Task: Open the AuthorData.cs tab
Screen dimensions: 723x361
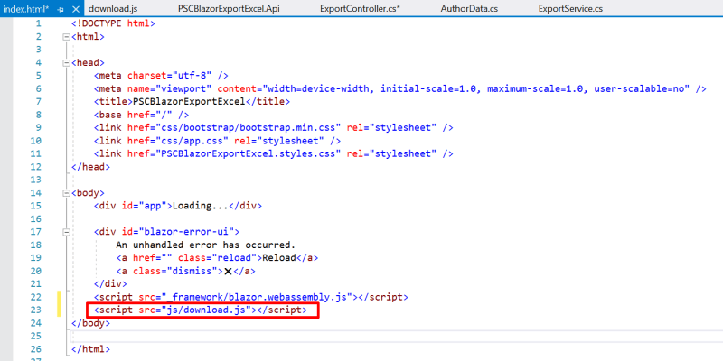Action: click(469, 9)
